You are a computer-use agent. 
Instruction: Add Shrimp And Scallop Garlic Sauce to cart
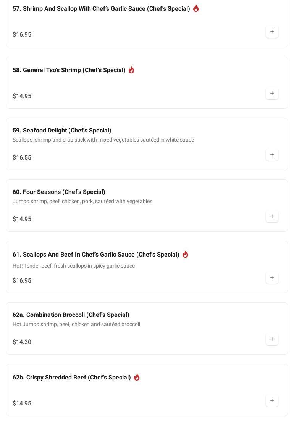click(x=272, y=32)
